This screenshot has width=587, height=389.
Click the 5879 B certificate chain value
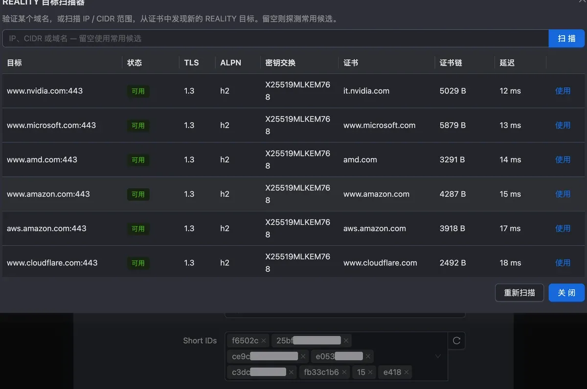452,125
